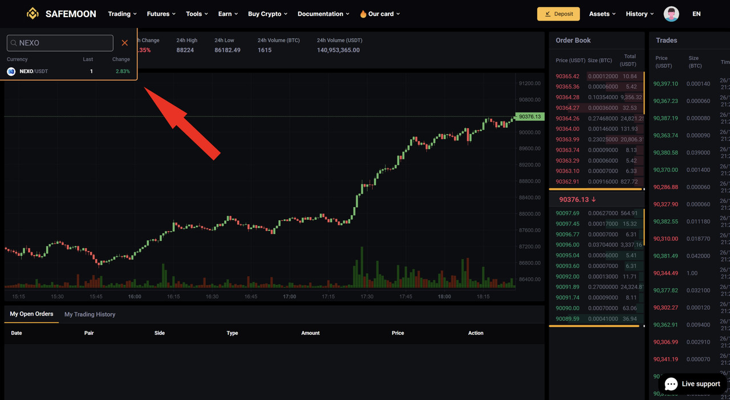The height and width of the screenshot is (400, 730).
Task: Click the NEXO coin icon
Action: 11,71
